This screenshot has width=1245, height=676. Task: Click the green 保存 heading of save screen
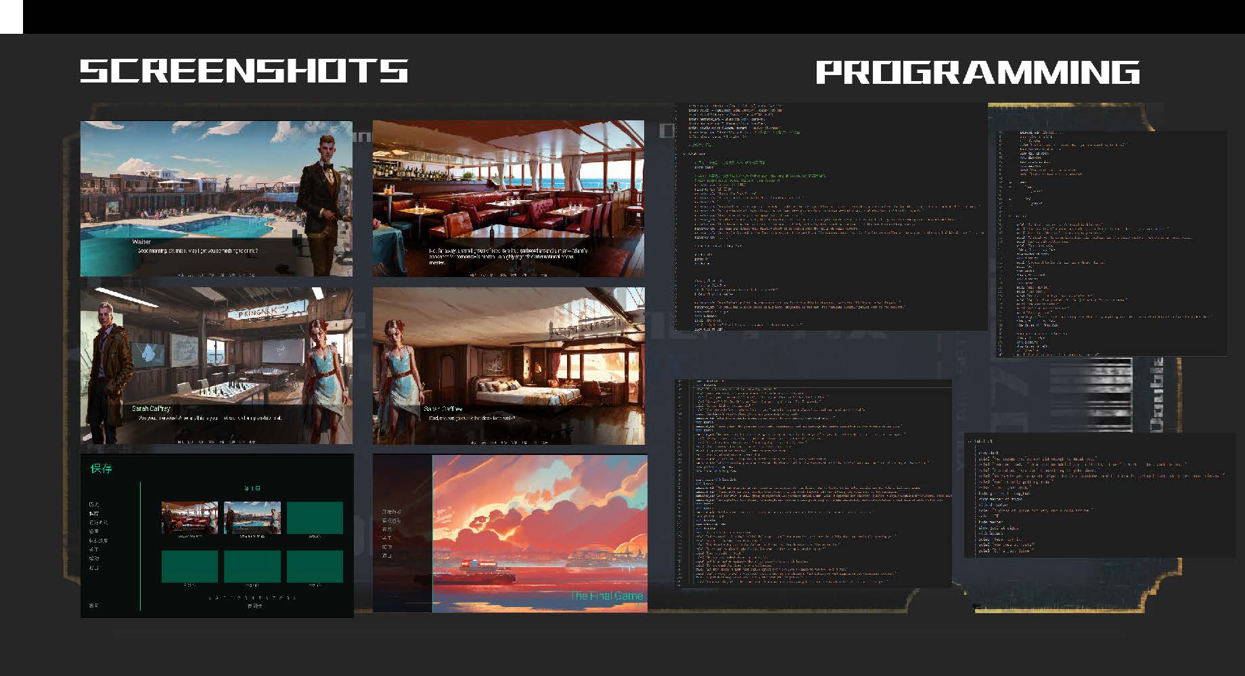coord(101,468)
